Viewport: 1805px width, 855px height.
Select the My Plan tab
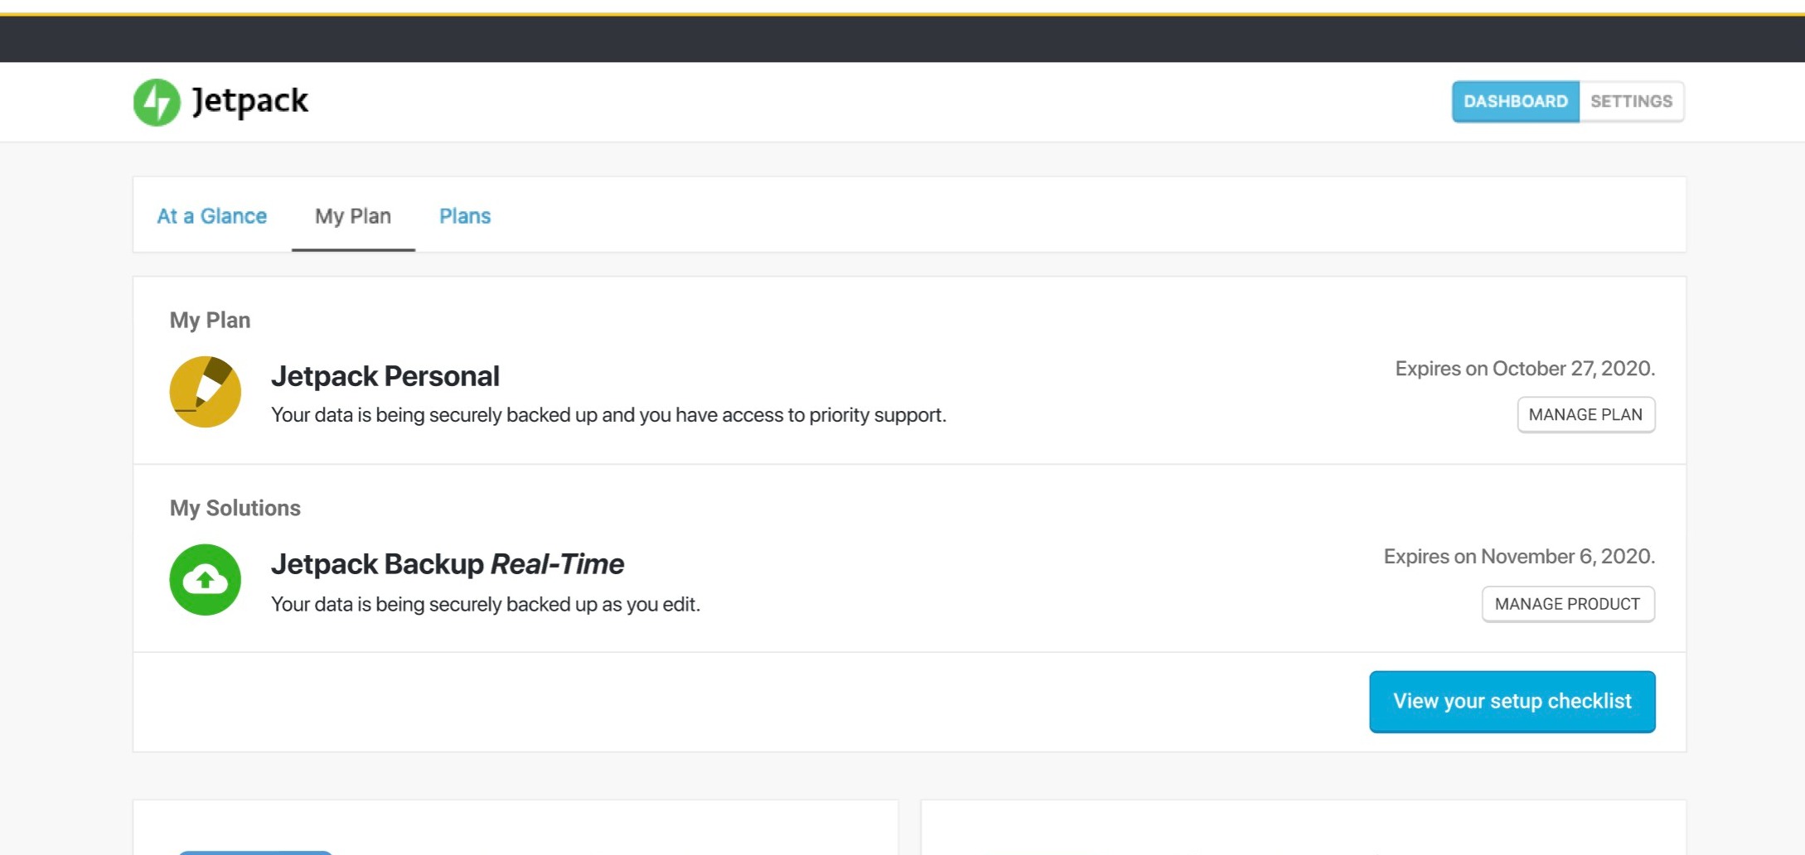pyautogui.click(x=353, y=216)
